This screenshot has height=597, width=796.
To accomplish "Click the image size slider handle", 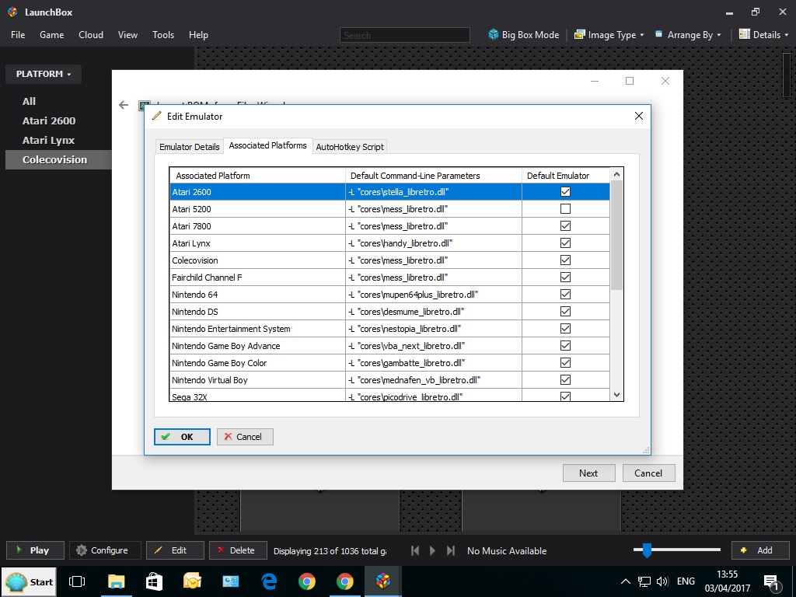I will 647,550.
